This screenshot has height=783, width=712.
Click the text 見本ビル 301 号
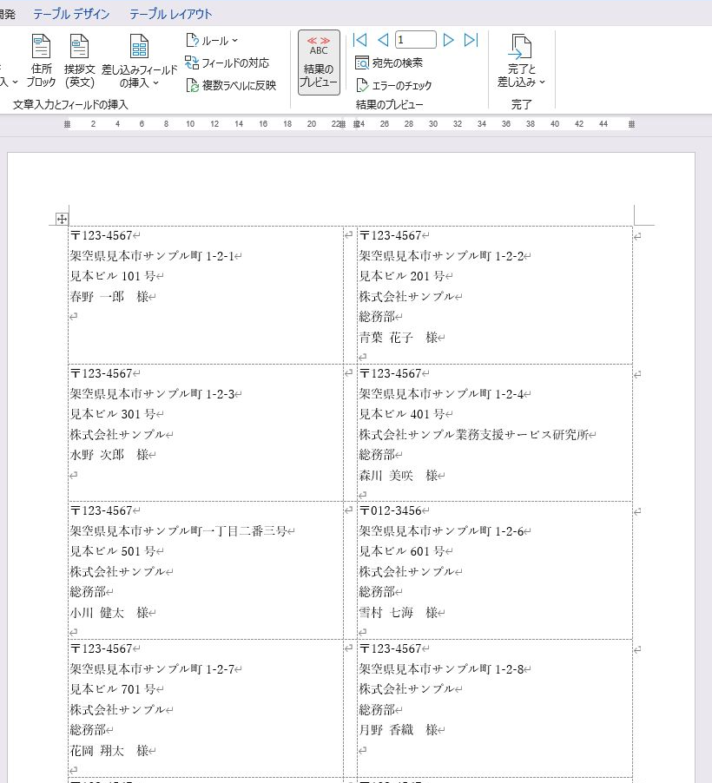(113, 414)
